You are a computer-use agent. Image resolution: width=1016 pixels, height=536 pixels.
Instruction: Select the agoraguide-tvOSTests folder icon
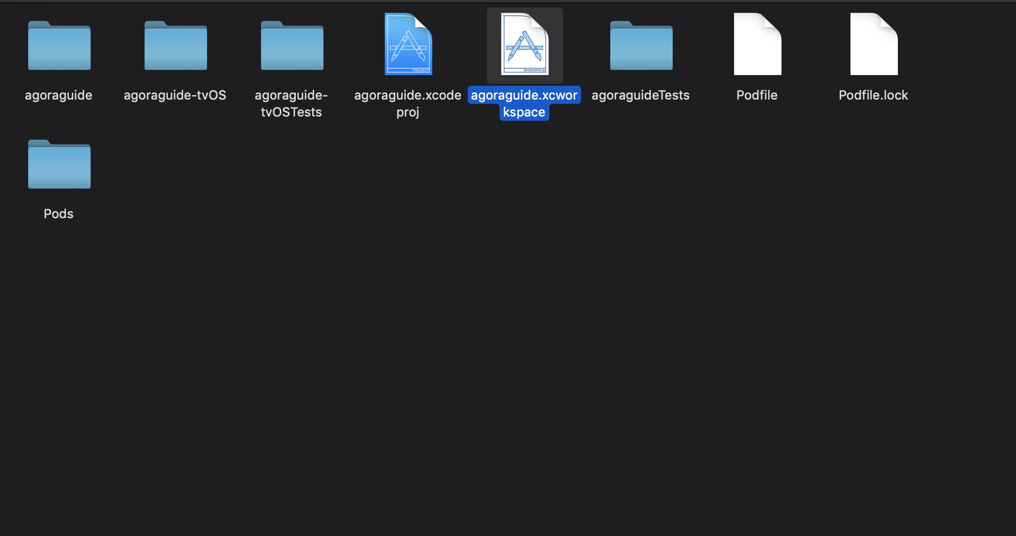tap(292, 46)
